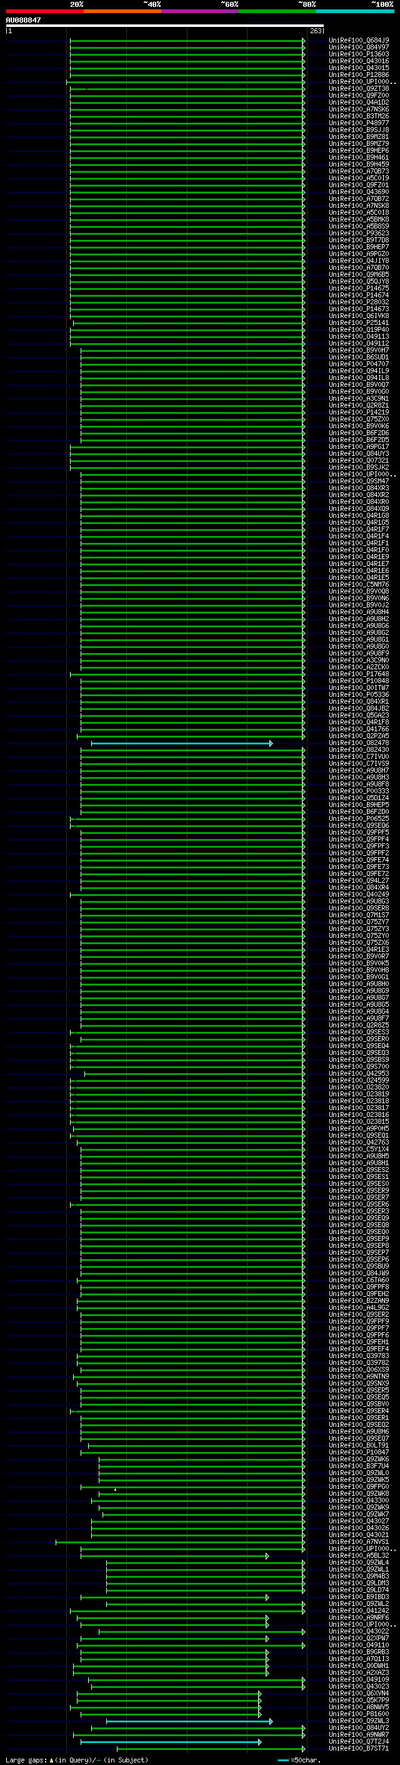Select label UniRef100_B9H459
Screen dimensions: 400x1765
(359, 165)
